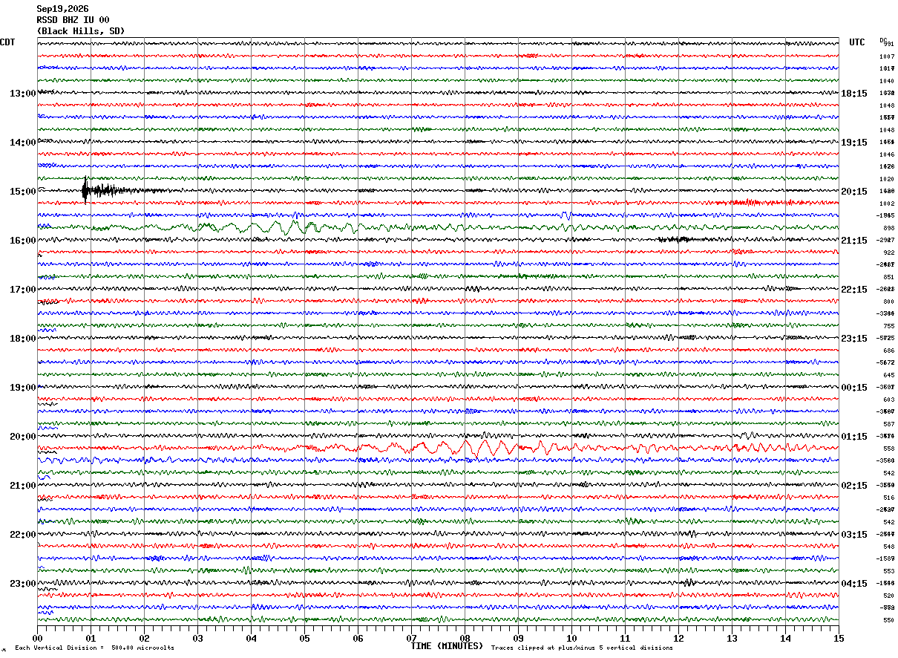This screenshot has height=658, width=898.
Task: Click the earthquake spike at 15:00 CDT
Action: (86, 191)
